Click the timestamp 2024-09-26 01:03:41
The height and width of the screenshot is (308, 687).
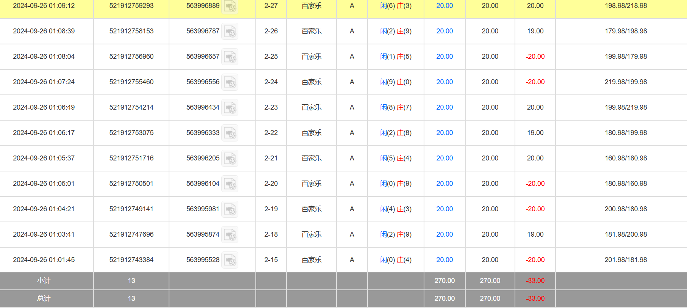point(44,234)
